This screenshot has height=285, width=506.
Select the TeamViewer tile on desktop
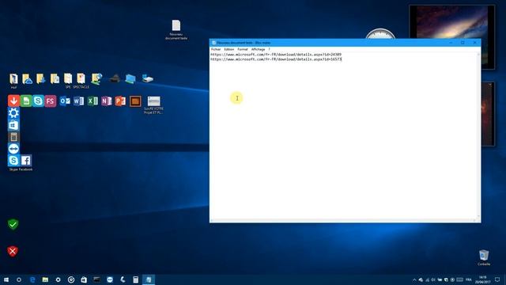coord(13,149)
